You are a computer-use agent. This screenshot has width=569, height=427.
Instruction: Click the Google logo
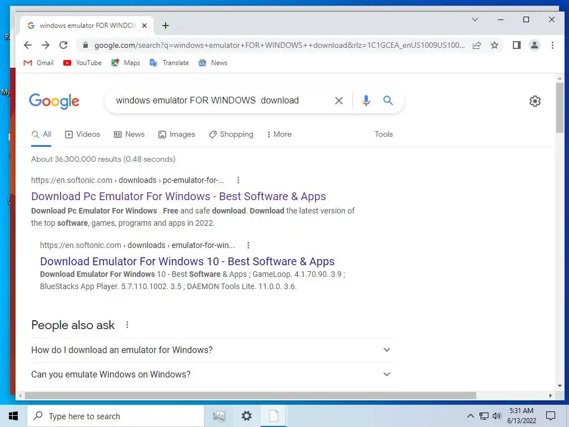[54, 101]
